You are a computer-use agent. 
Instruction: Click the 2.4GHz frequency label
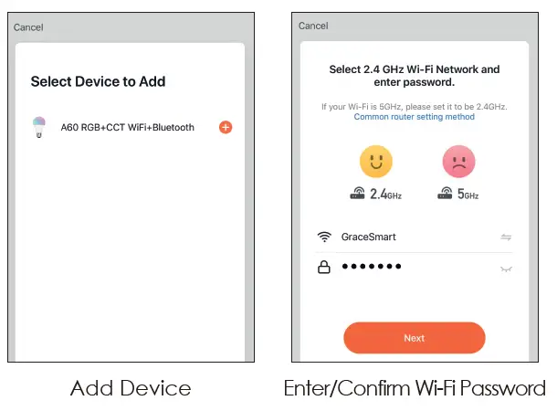[385, 194]
